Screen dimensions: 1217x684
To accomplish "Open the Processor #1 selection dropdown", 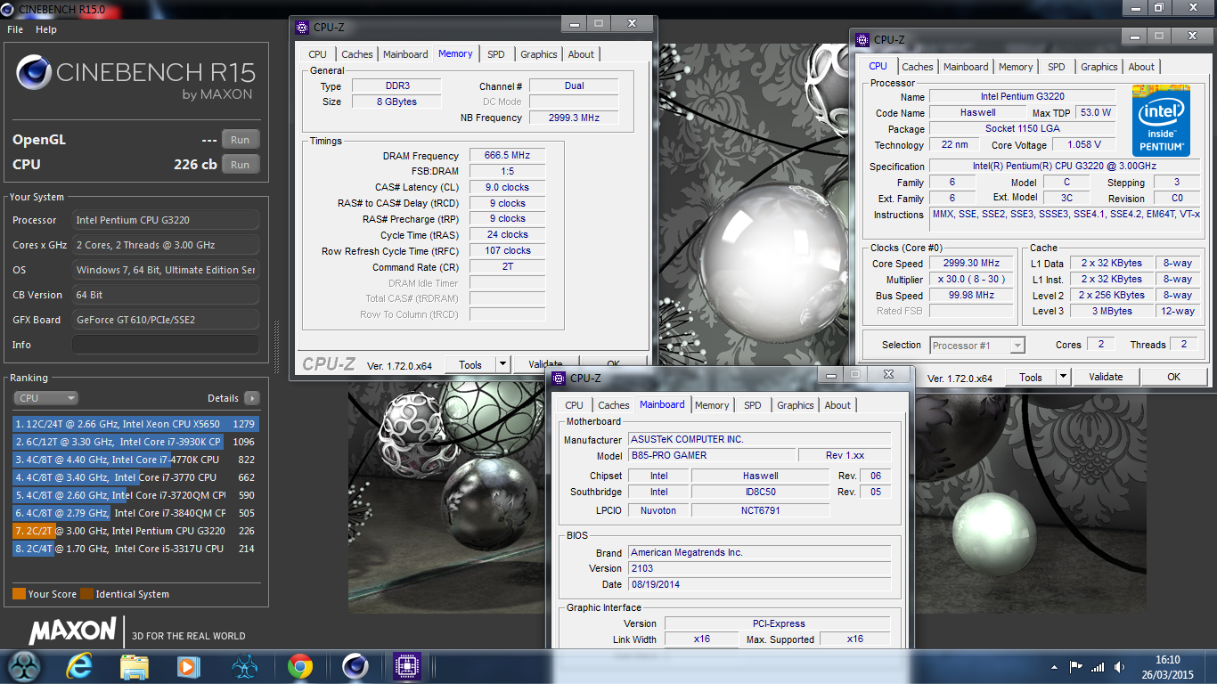I will [x=977, y=346].
